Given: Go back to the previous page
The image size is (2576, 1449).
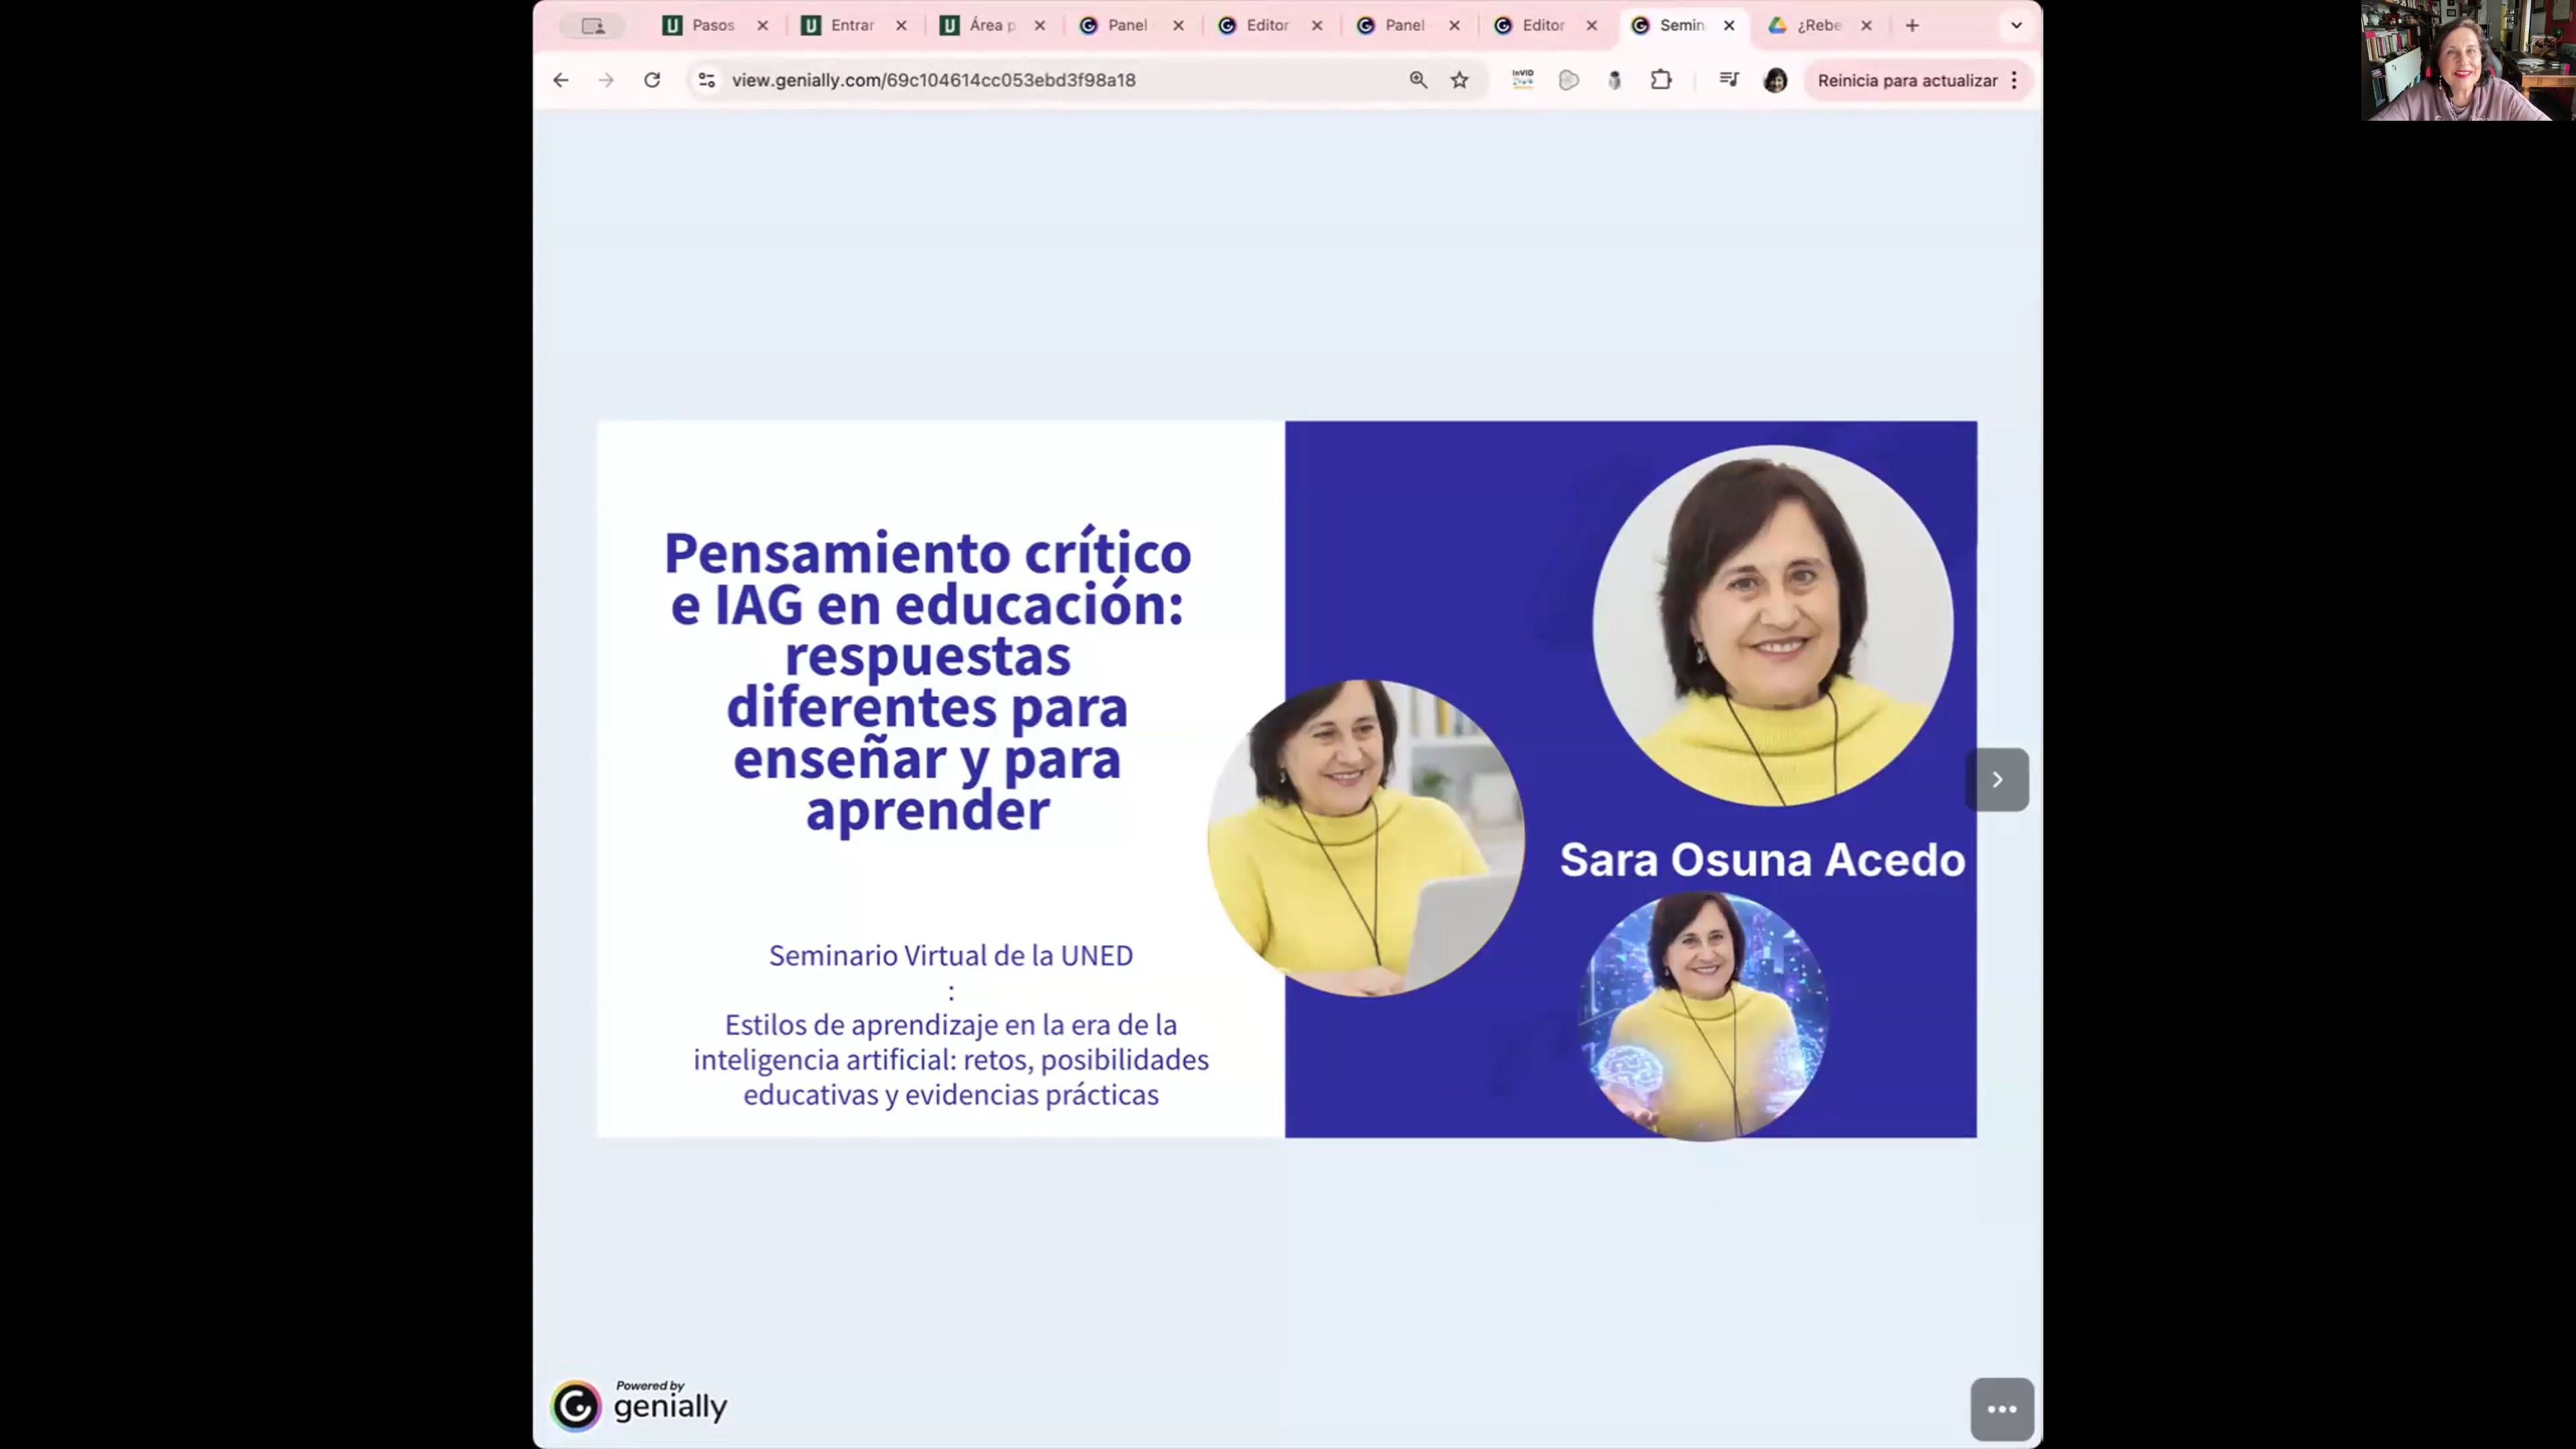Looking at the screenshot, I should [561, 80].
